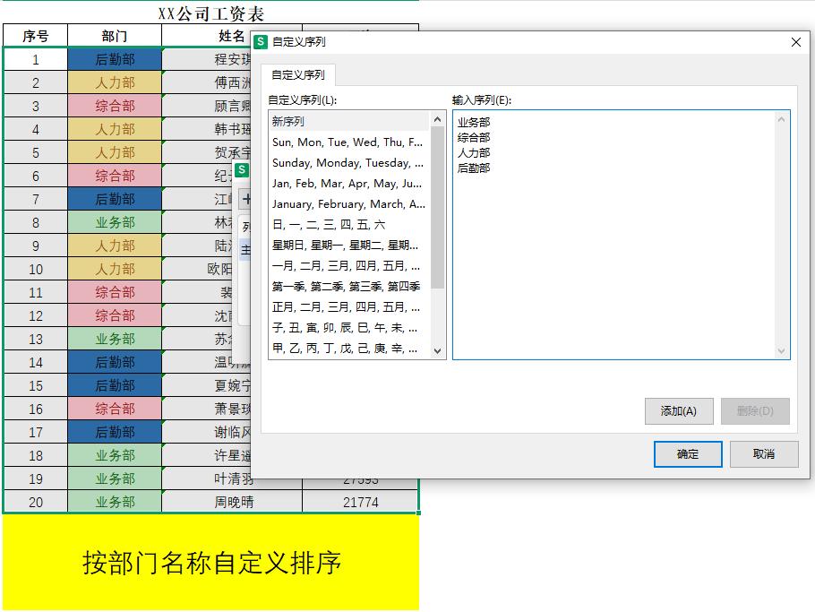
Task: Click the yellow 按部门名称自定义排序 caption
Action: tap(210, 562)
